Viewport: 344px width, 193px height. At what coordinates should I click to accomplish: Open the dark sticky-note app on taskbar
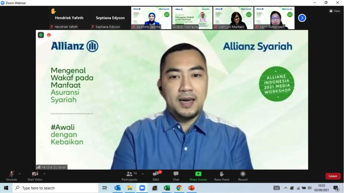(x=155, y=188)
